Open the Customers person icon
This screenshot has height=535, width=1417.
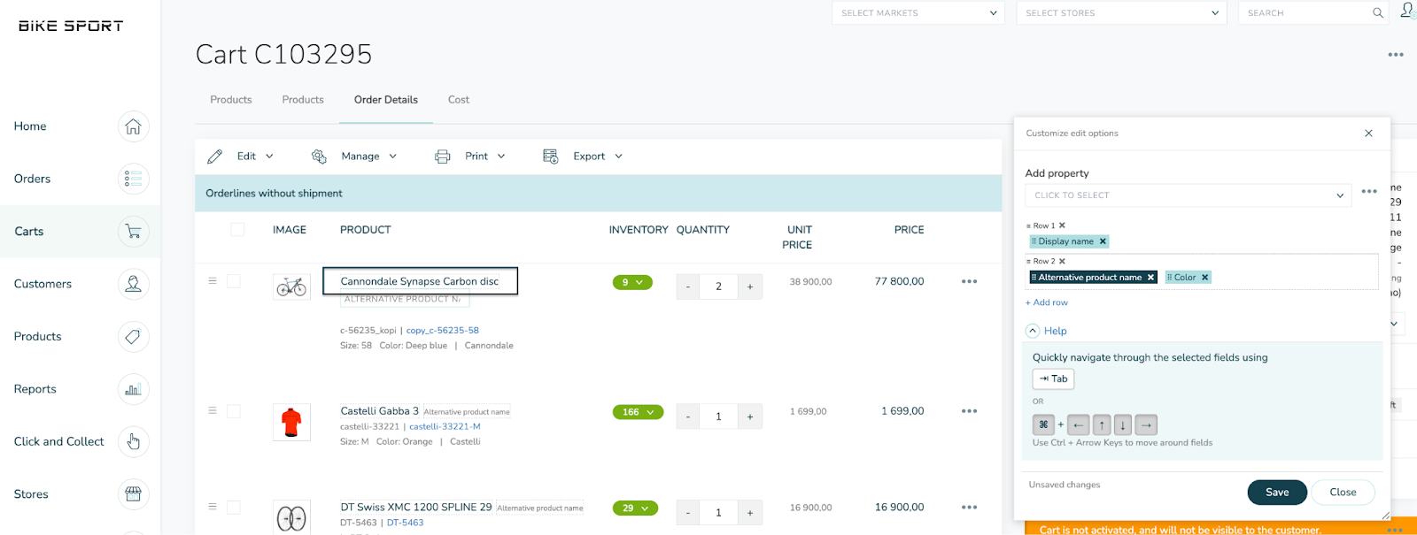tap(133, 284)
